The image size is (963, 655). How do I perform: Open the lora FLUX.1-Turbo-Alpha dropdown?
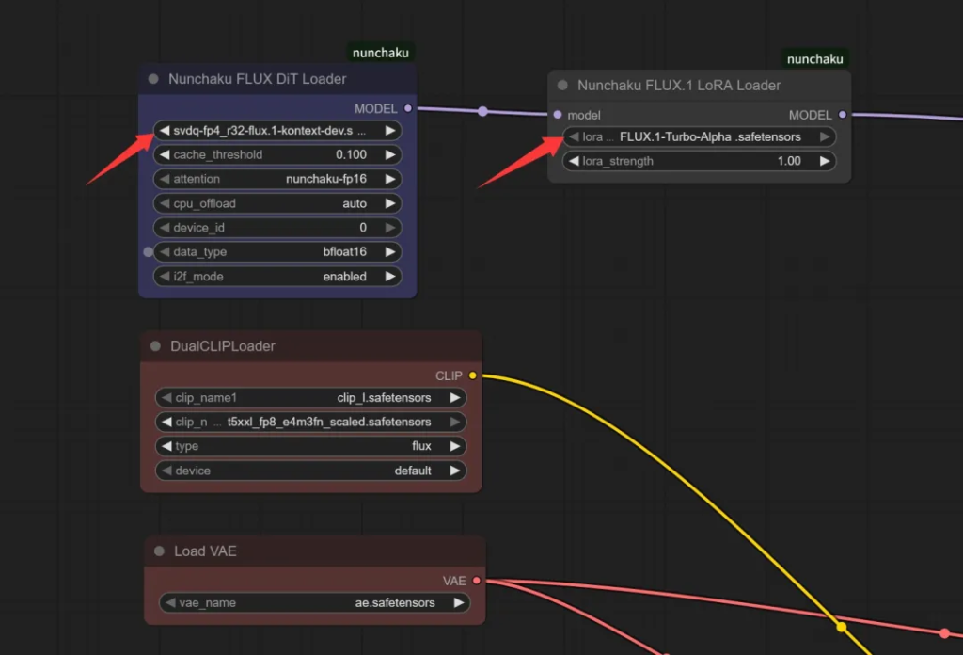point(699,137)
